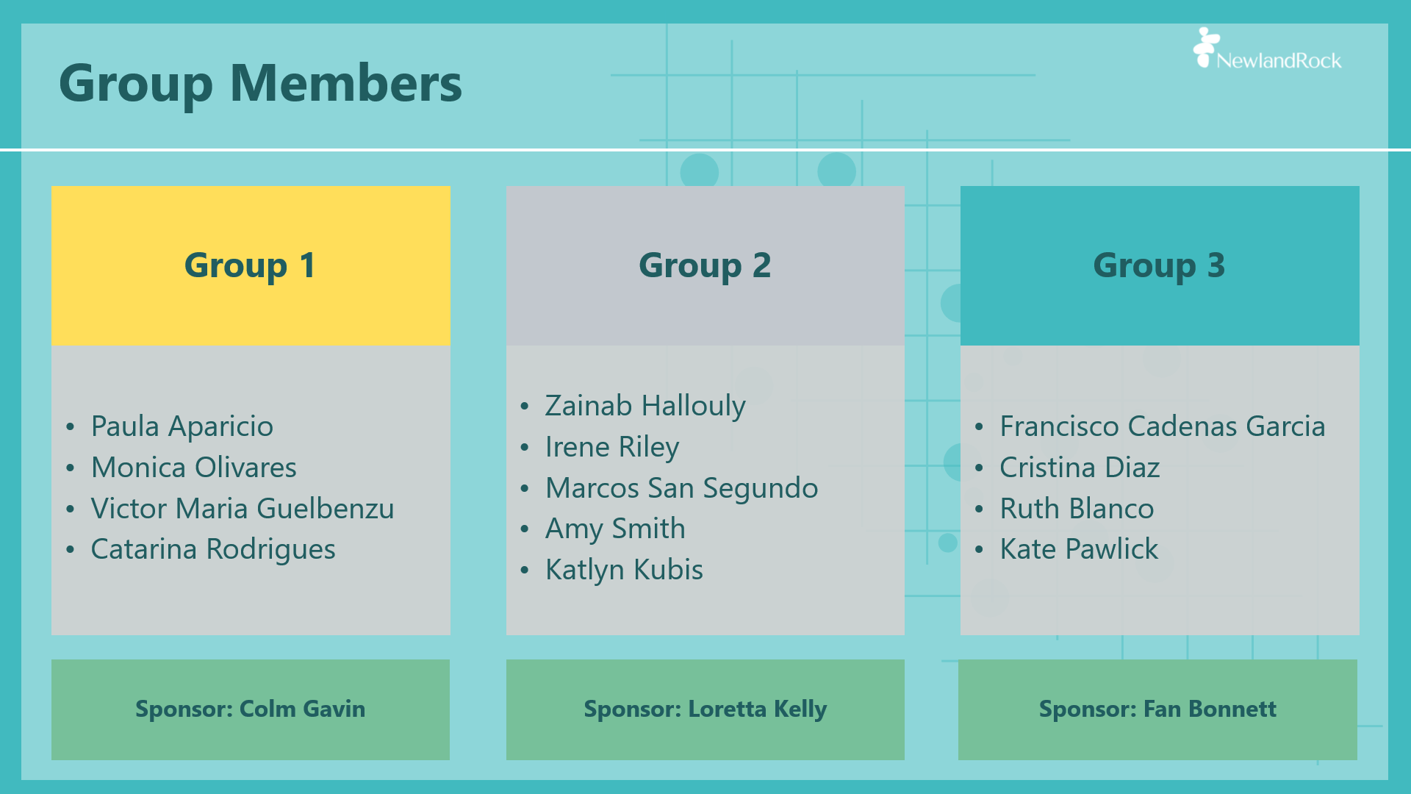
Task: Click the NewlandRock logo
Action: coord(1268,49)
